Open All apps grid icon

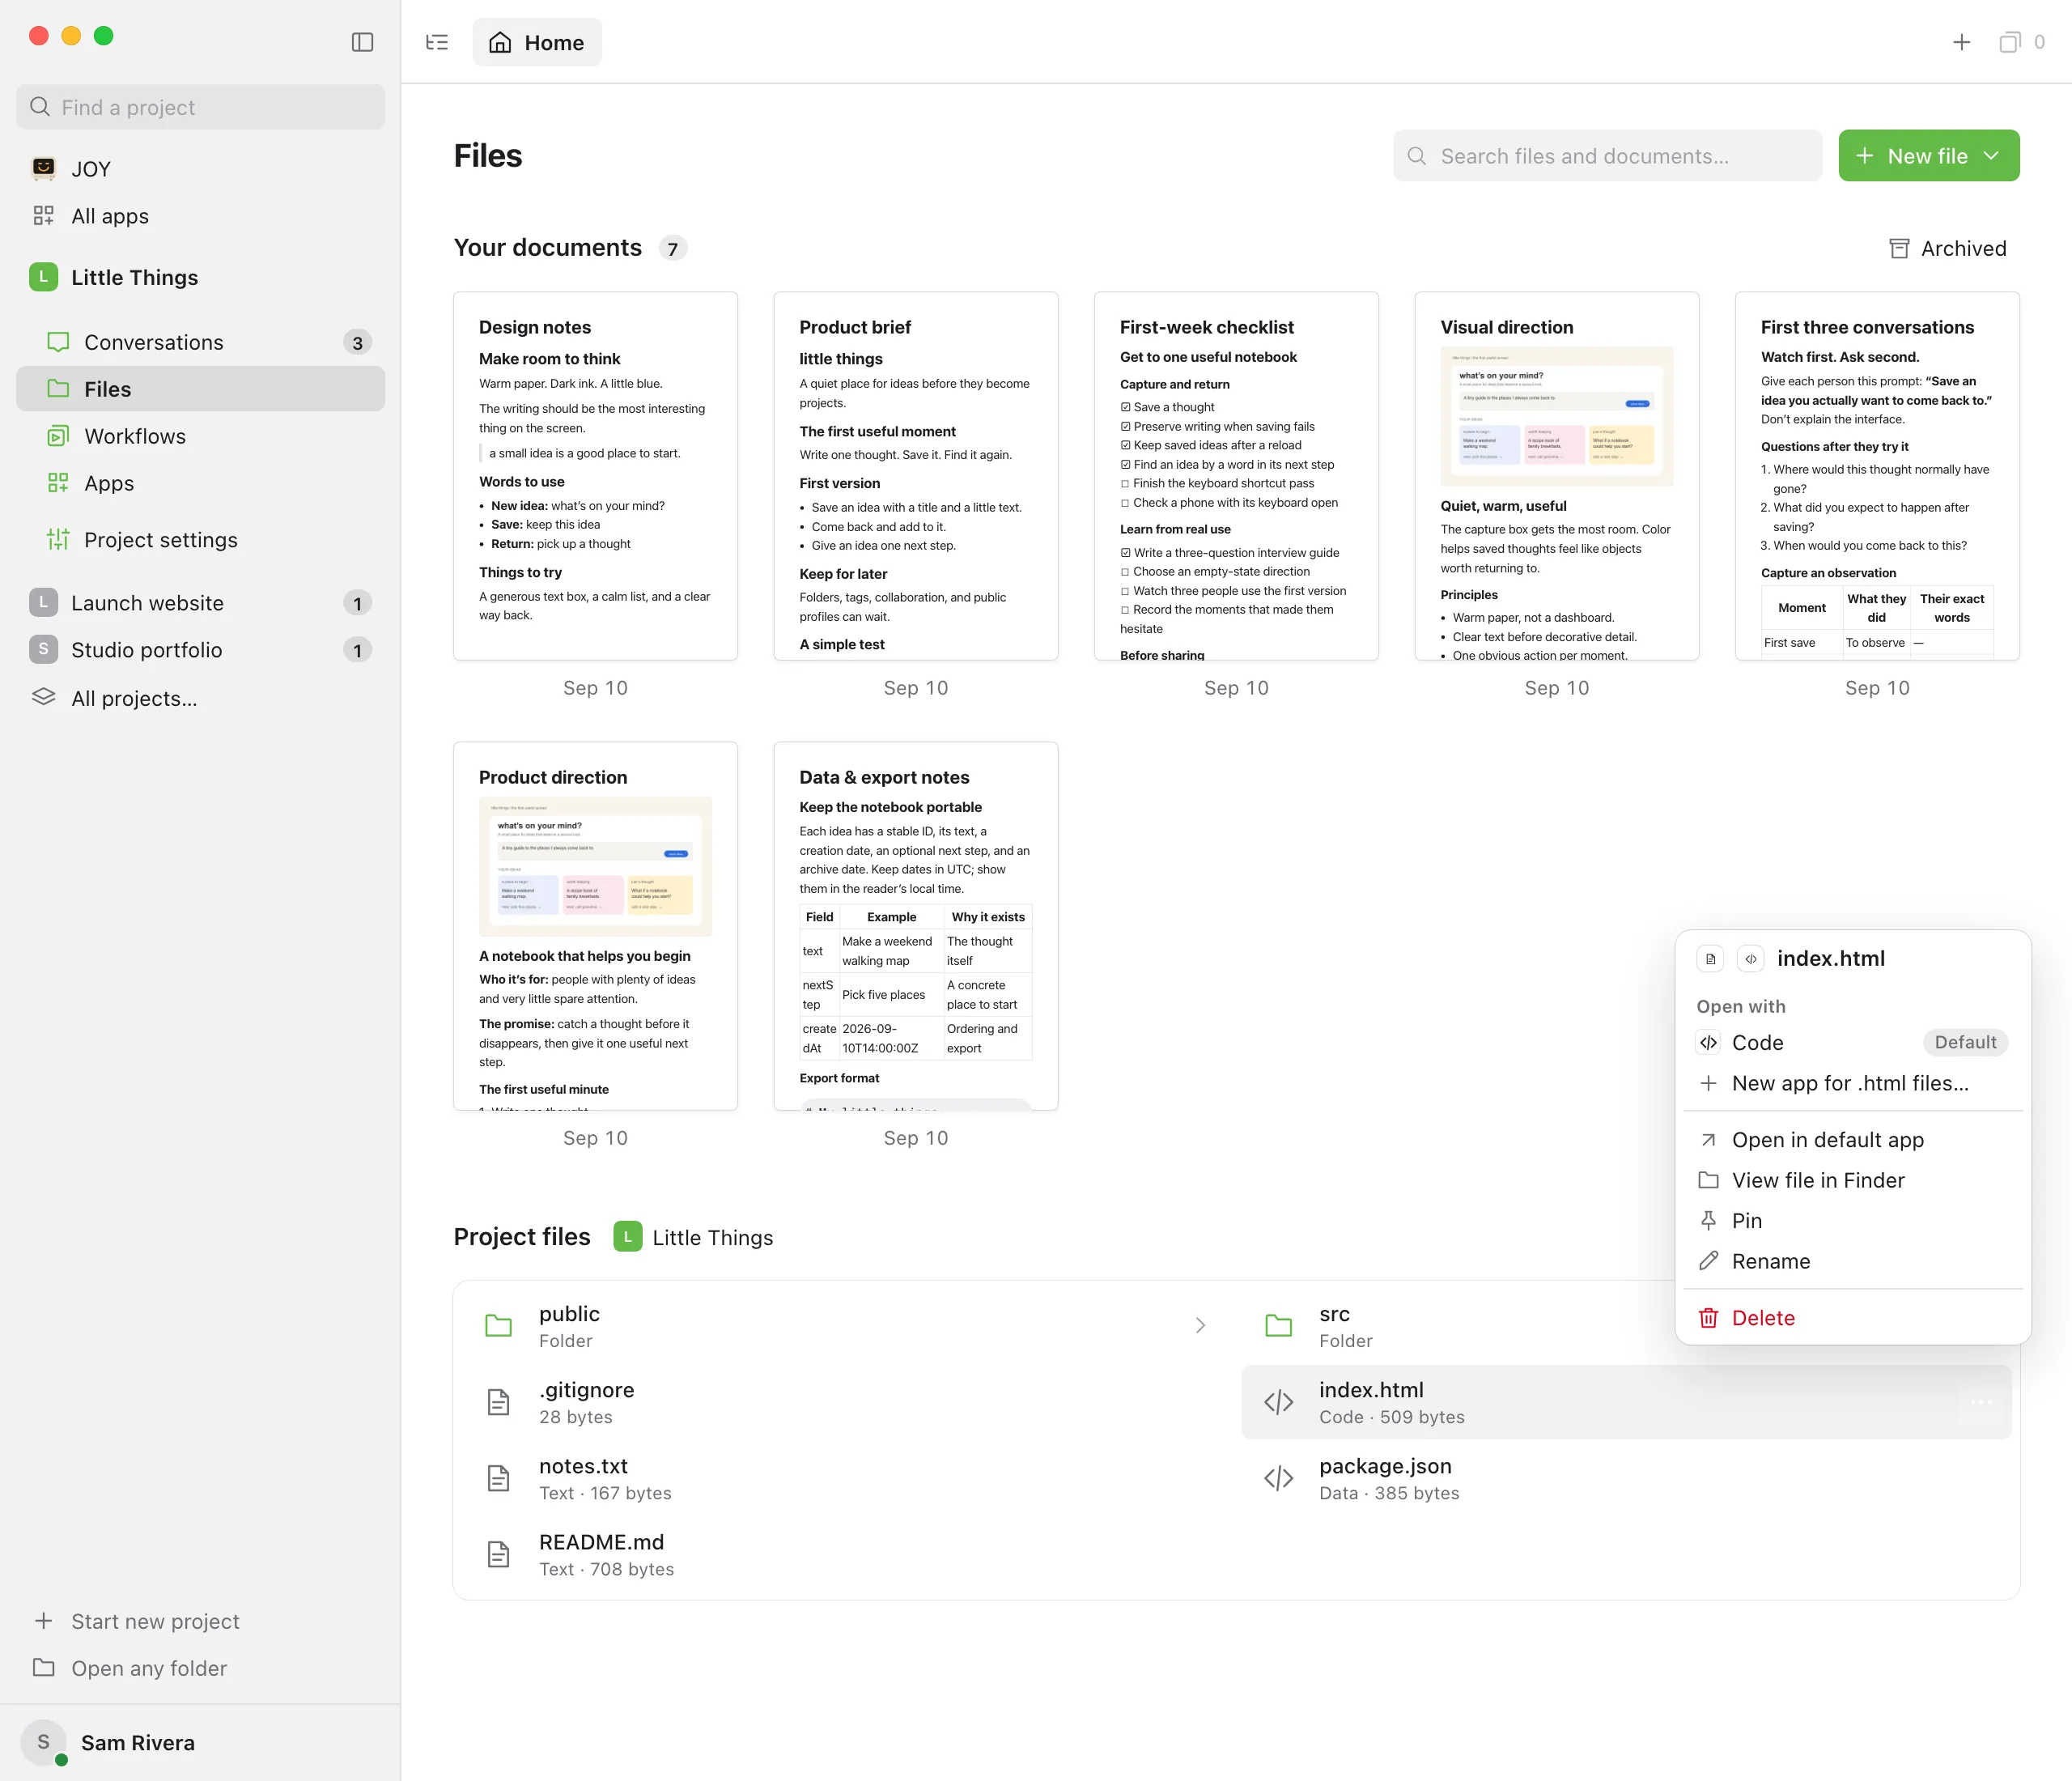click(43, 215)
